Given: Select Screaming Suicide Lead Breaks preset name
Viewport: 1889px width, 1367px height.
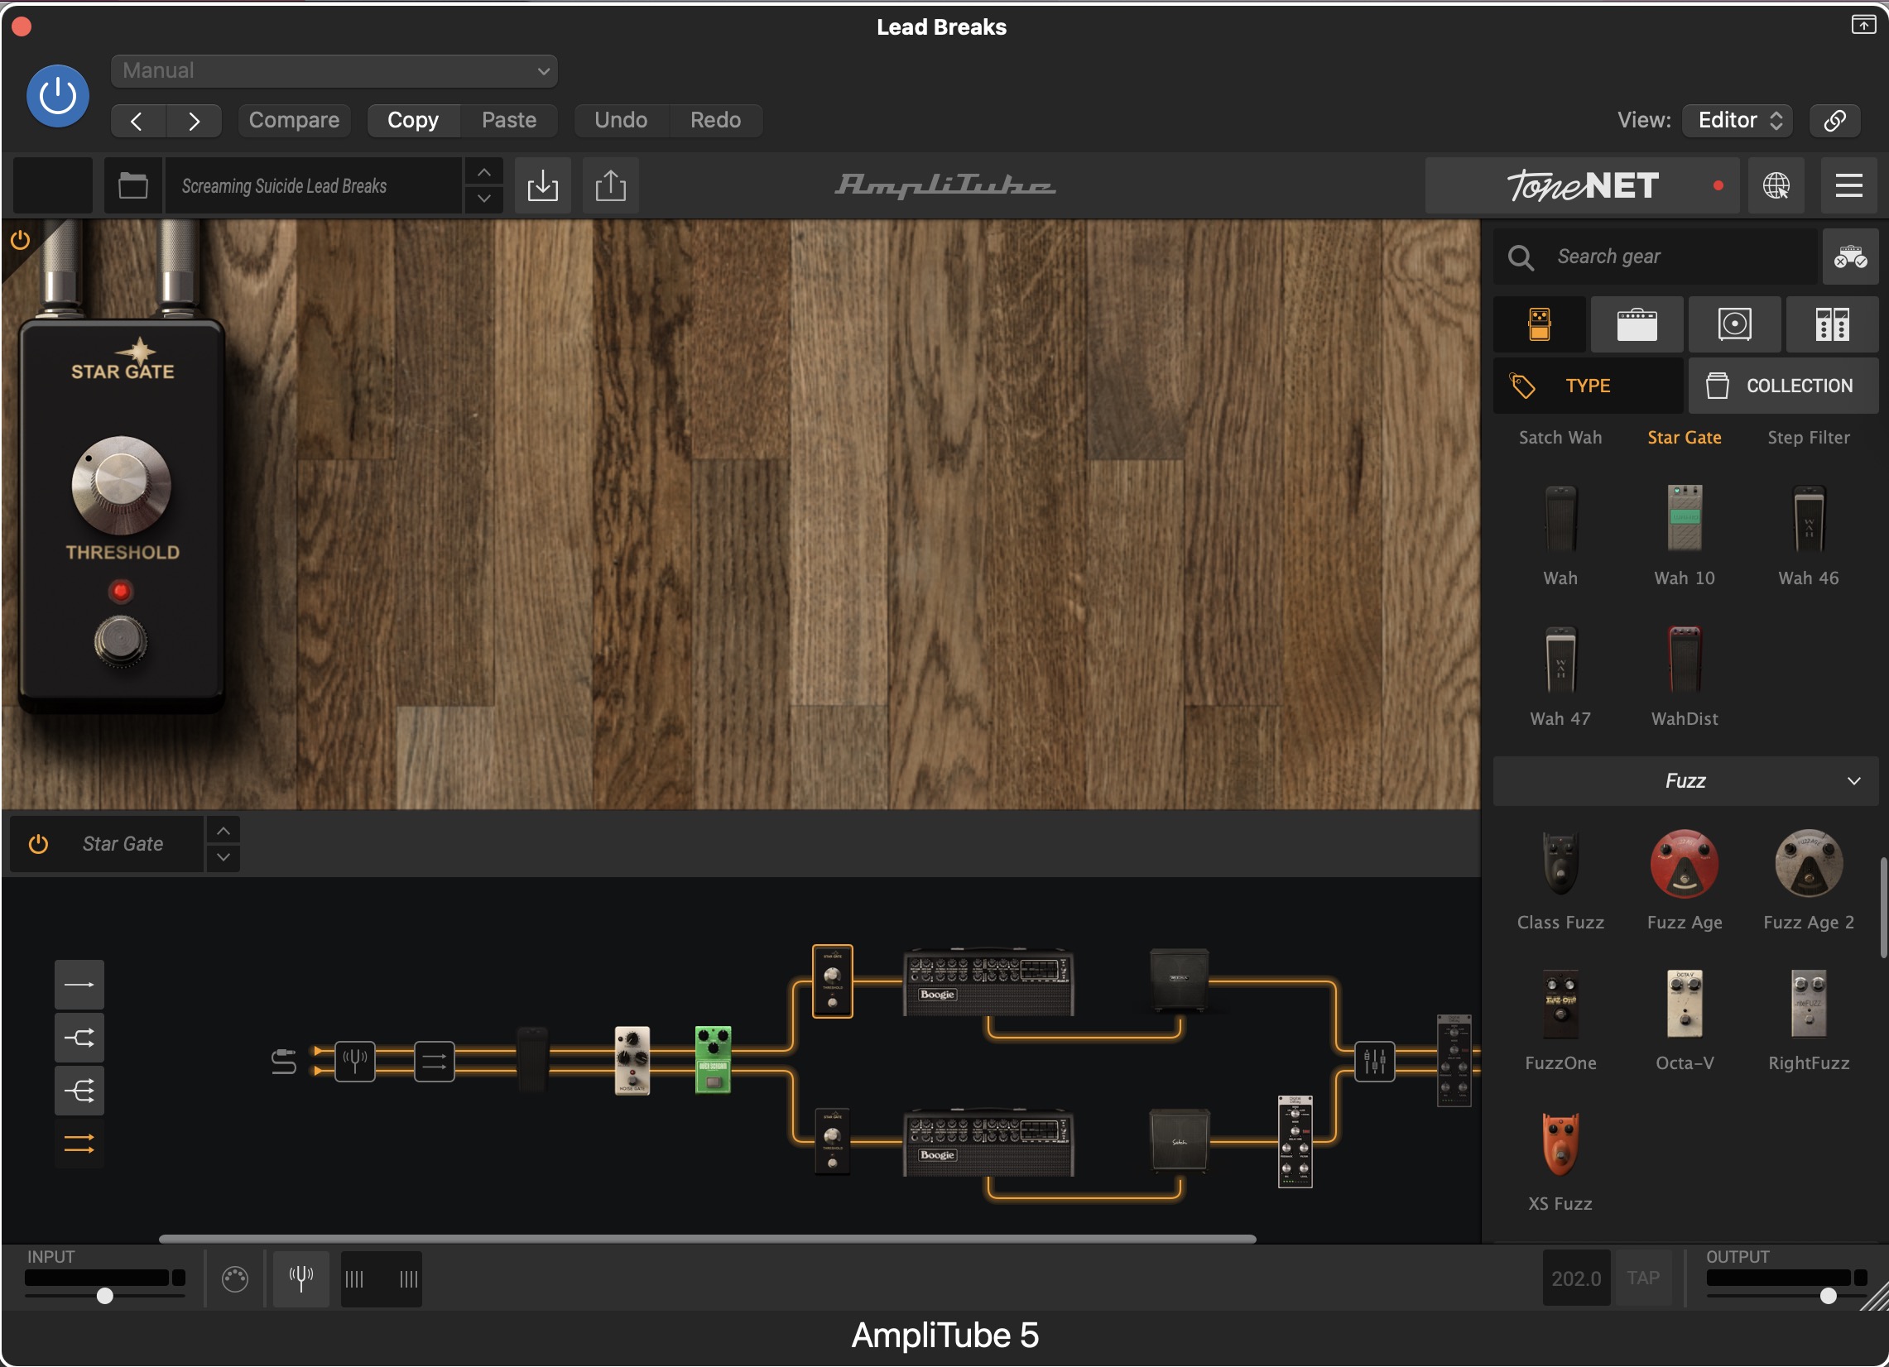Looking at the screenshot, I should [x=313, y=185].
